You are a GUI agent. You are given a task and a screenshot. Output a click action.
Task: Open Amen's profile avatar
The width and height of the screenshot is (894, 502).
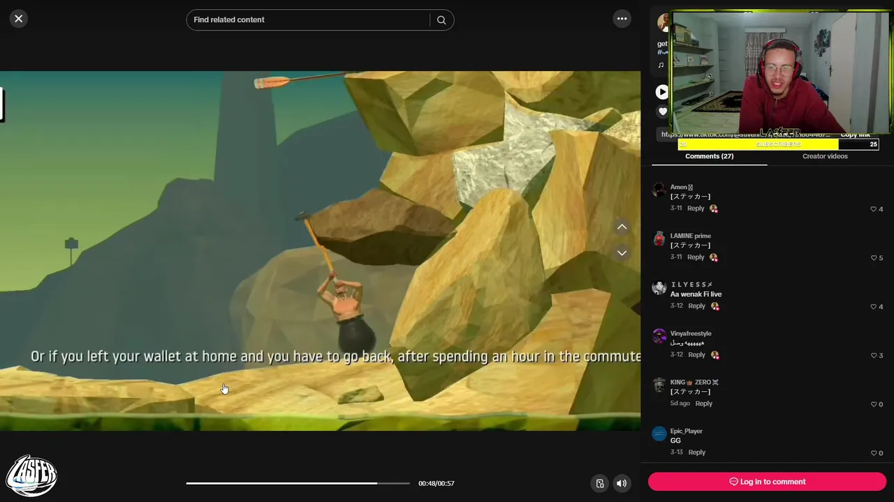pos(659,190)
